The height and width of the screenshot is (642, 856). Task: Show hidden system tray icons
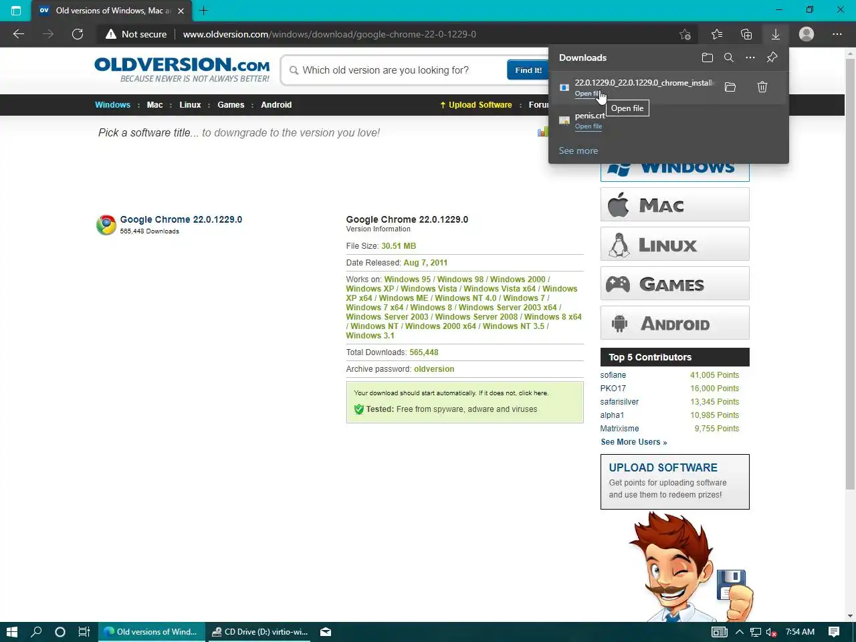click(739, 632)
